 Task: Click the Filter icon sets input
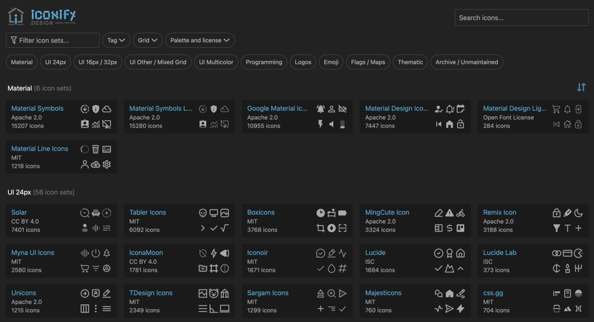53,40
